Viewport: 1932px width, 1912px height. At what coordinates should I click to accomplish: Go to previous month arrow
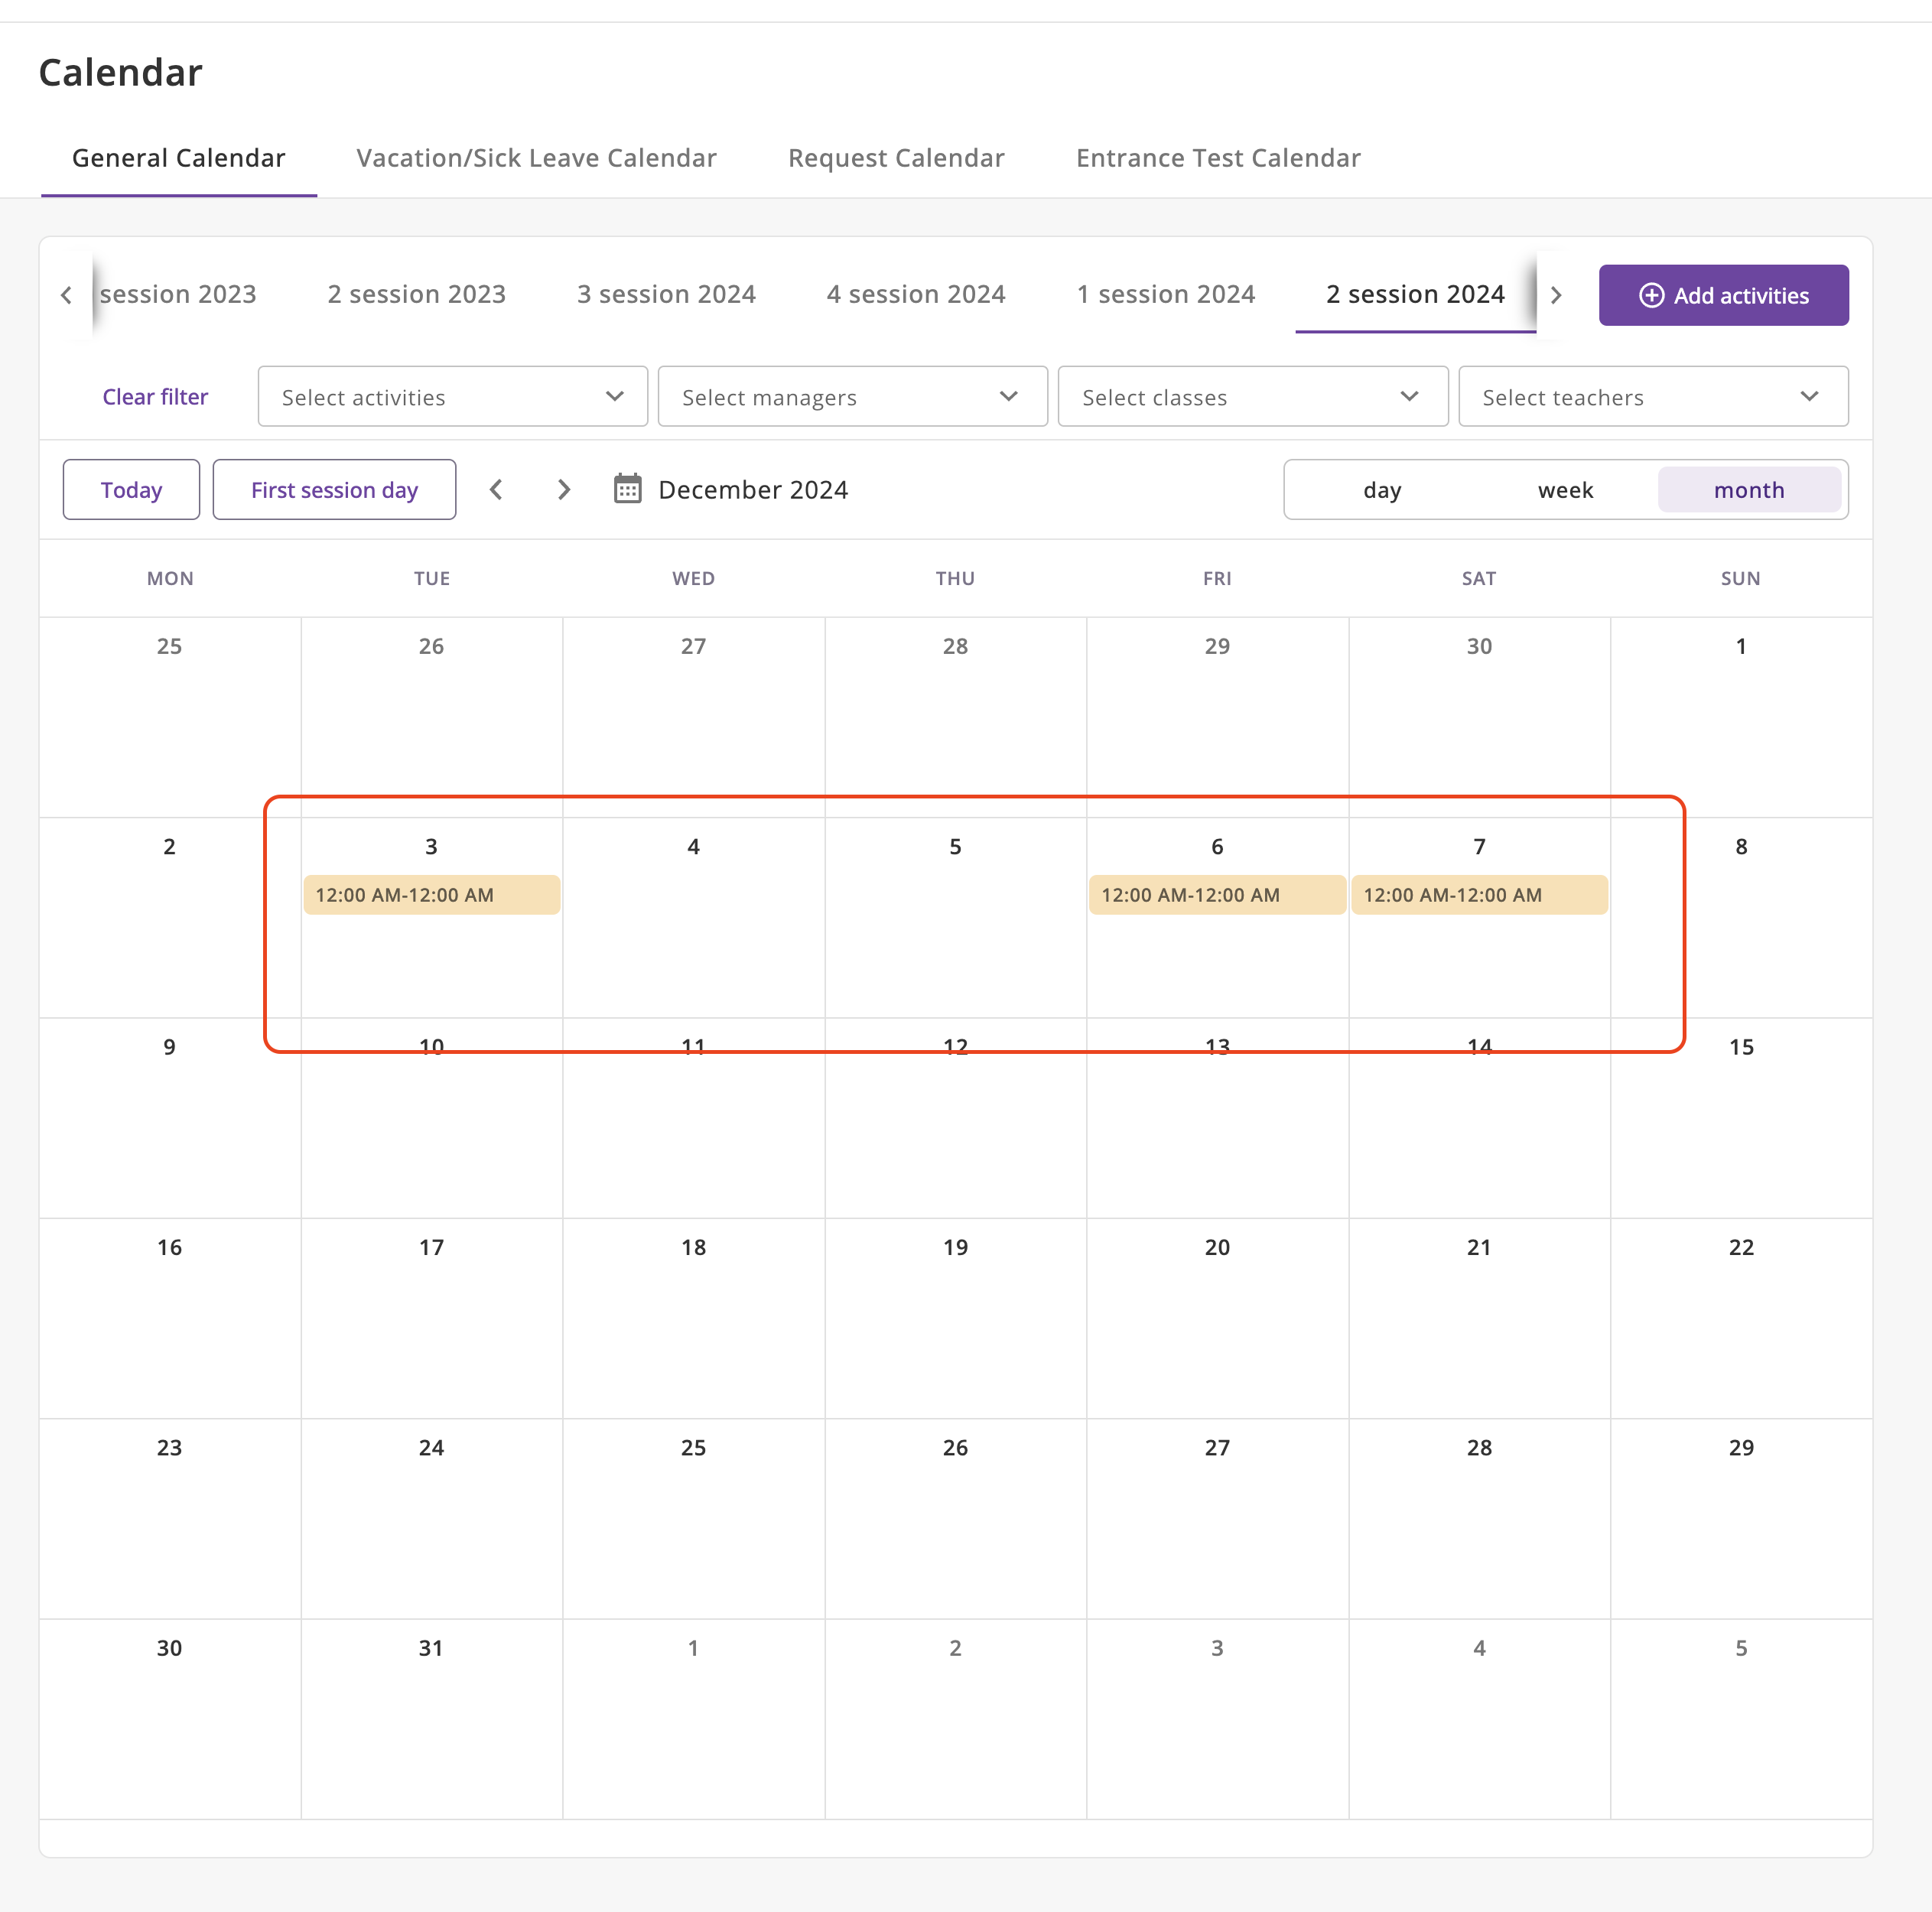(x=496, y=489)
